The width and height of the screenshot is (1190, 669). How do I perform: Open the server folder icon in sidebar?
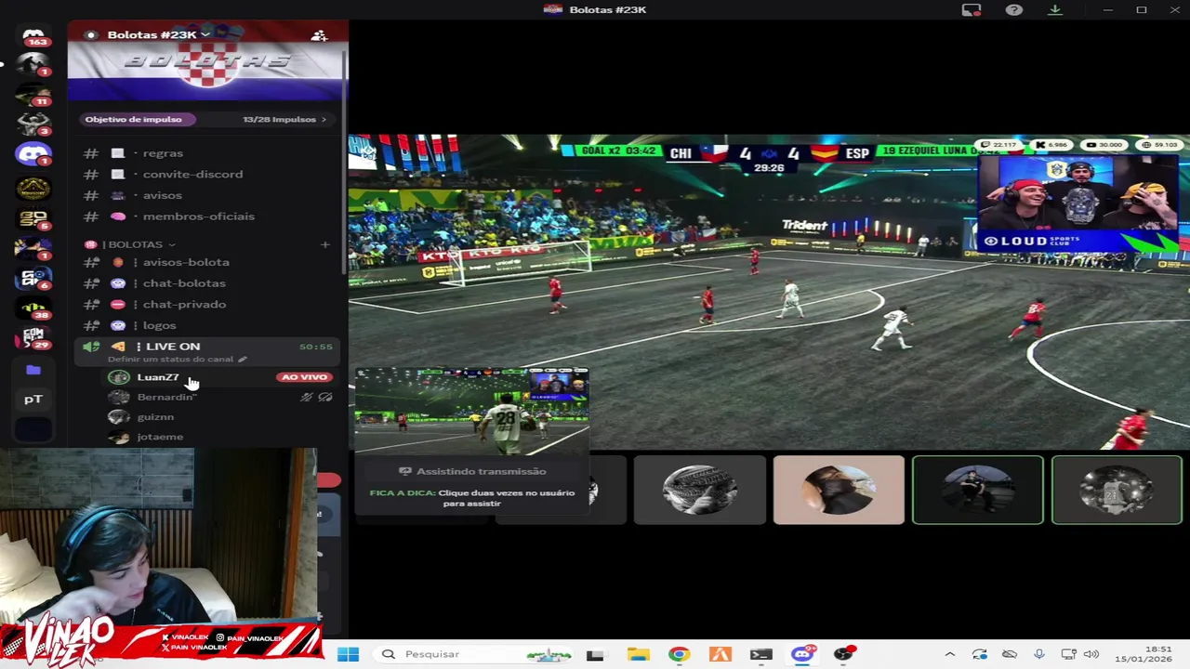click(33, 370)
